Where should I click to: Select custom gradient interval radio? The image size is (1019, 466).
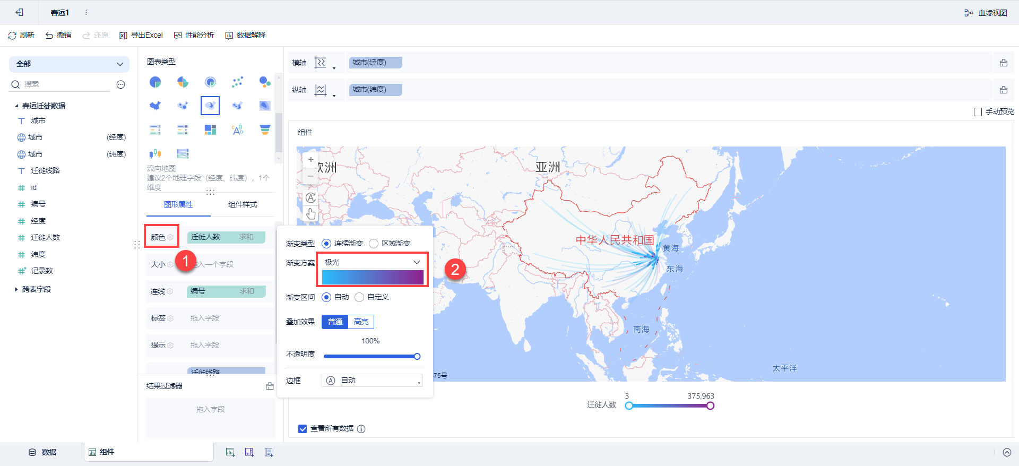pos(359,297)
